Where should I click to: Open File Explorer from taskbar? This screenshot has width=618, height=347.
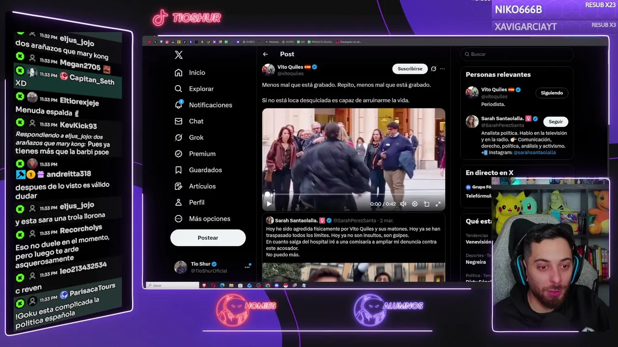[231, 285]
